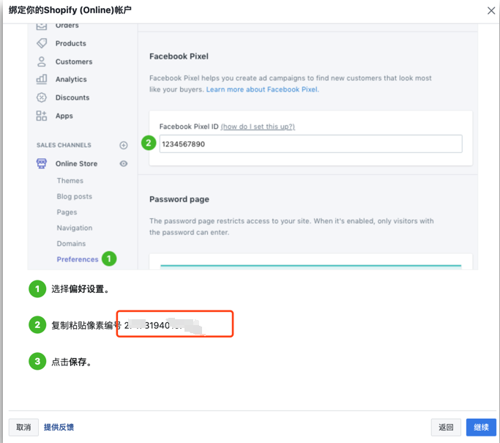
Task: Click the Customers person icon
Action: (42, 62)
